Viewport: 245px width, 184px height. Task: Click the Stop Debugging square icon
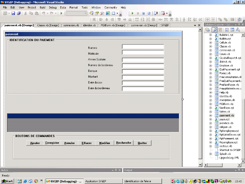pyautogui.click(x=143, y=13)
